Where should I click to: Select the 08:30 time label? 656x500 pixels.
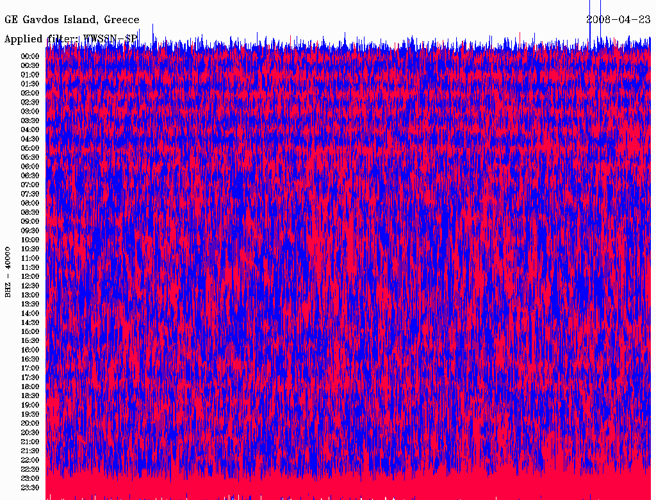(30, 212)
